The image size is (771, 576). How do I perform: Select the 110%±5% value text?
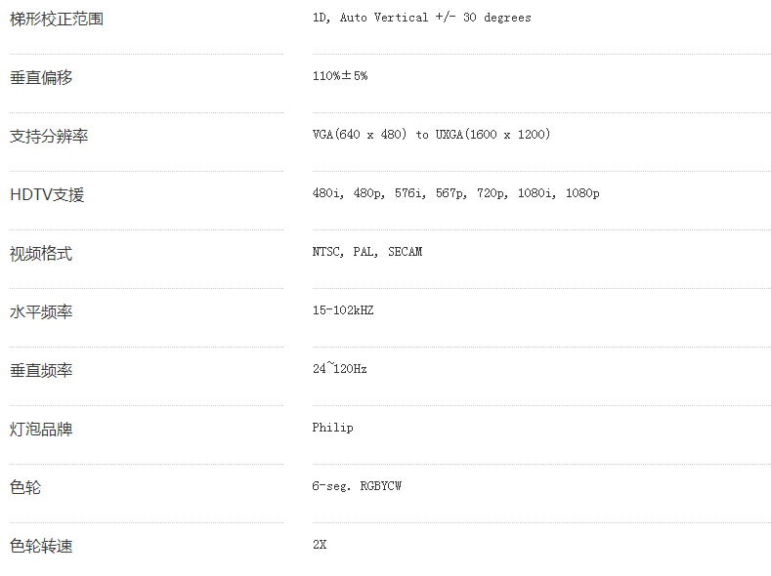coord(340,75)
